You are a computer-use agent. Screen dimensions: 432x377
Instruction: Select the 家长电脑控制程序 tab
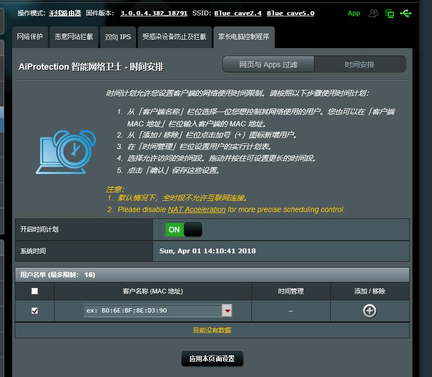(x=244, y=37)
